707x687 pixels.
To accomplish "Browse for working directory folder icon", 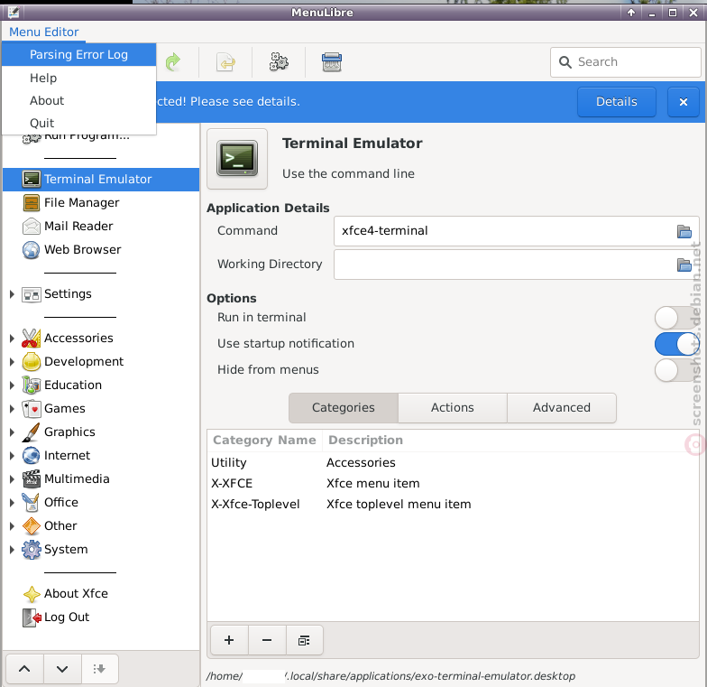I will [684, 265].
